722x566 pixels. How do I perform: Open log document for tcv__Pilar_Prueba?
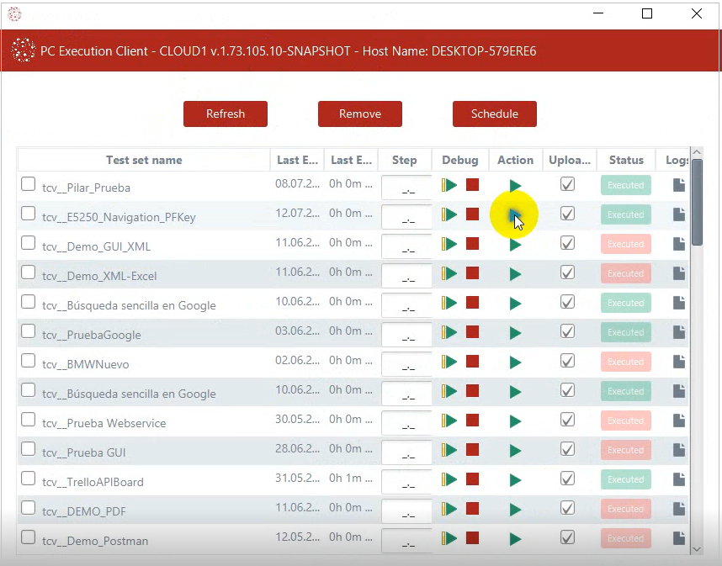(x=678, y=186)
